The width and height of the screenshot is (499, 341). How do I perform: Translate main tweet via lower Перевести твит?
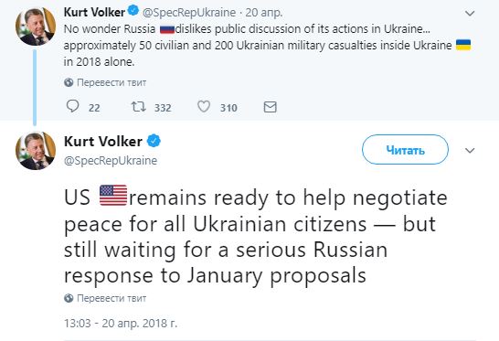[x=111, y=298]
